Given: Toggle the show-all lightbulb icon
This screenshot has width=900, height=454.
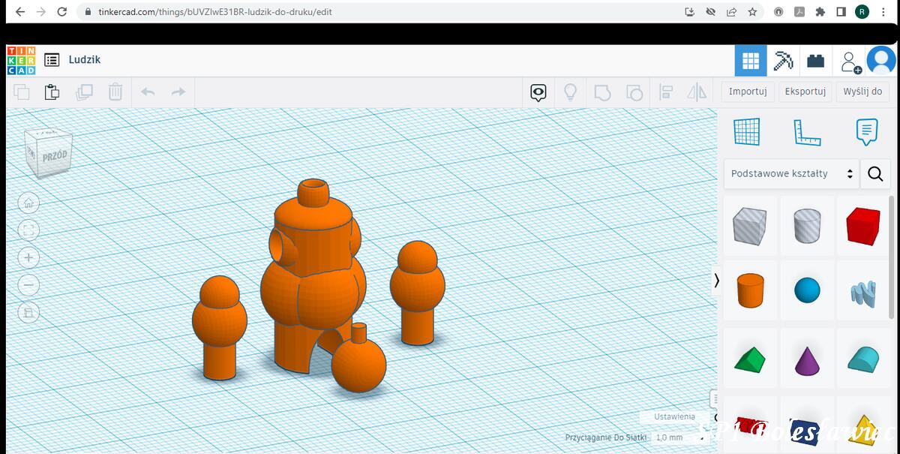Looking at the screenshot, I should point(570,92).
